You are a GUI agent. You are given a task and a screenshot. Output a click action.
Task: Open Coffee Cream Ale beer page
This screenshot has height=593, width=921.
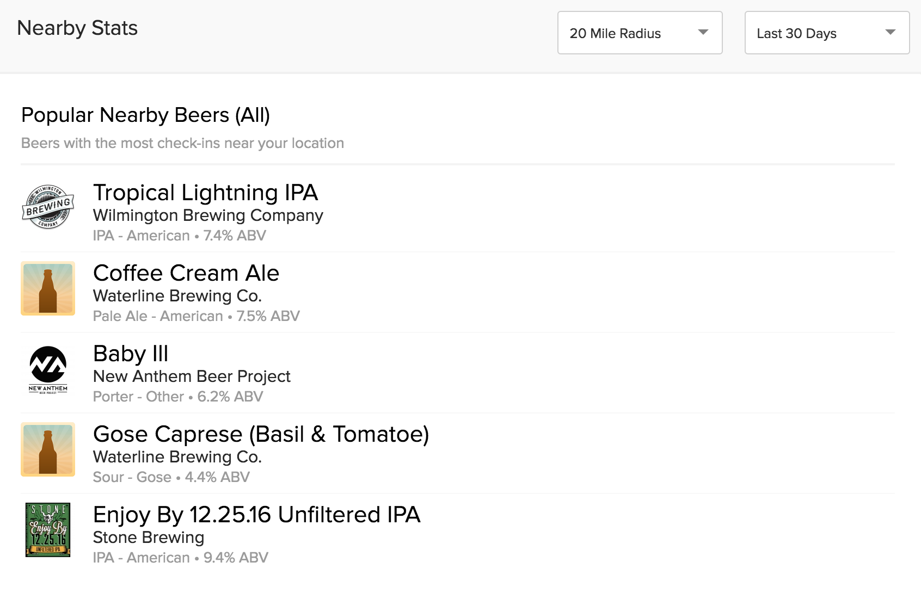pyautogui.click(x=186, y=273)
